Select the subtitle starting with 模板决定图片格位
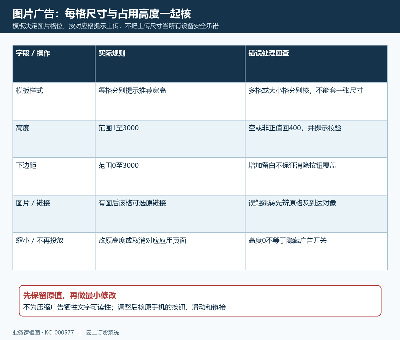The width and height of the screenshot is (400, 340). (115, 26)
